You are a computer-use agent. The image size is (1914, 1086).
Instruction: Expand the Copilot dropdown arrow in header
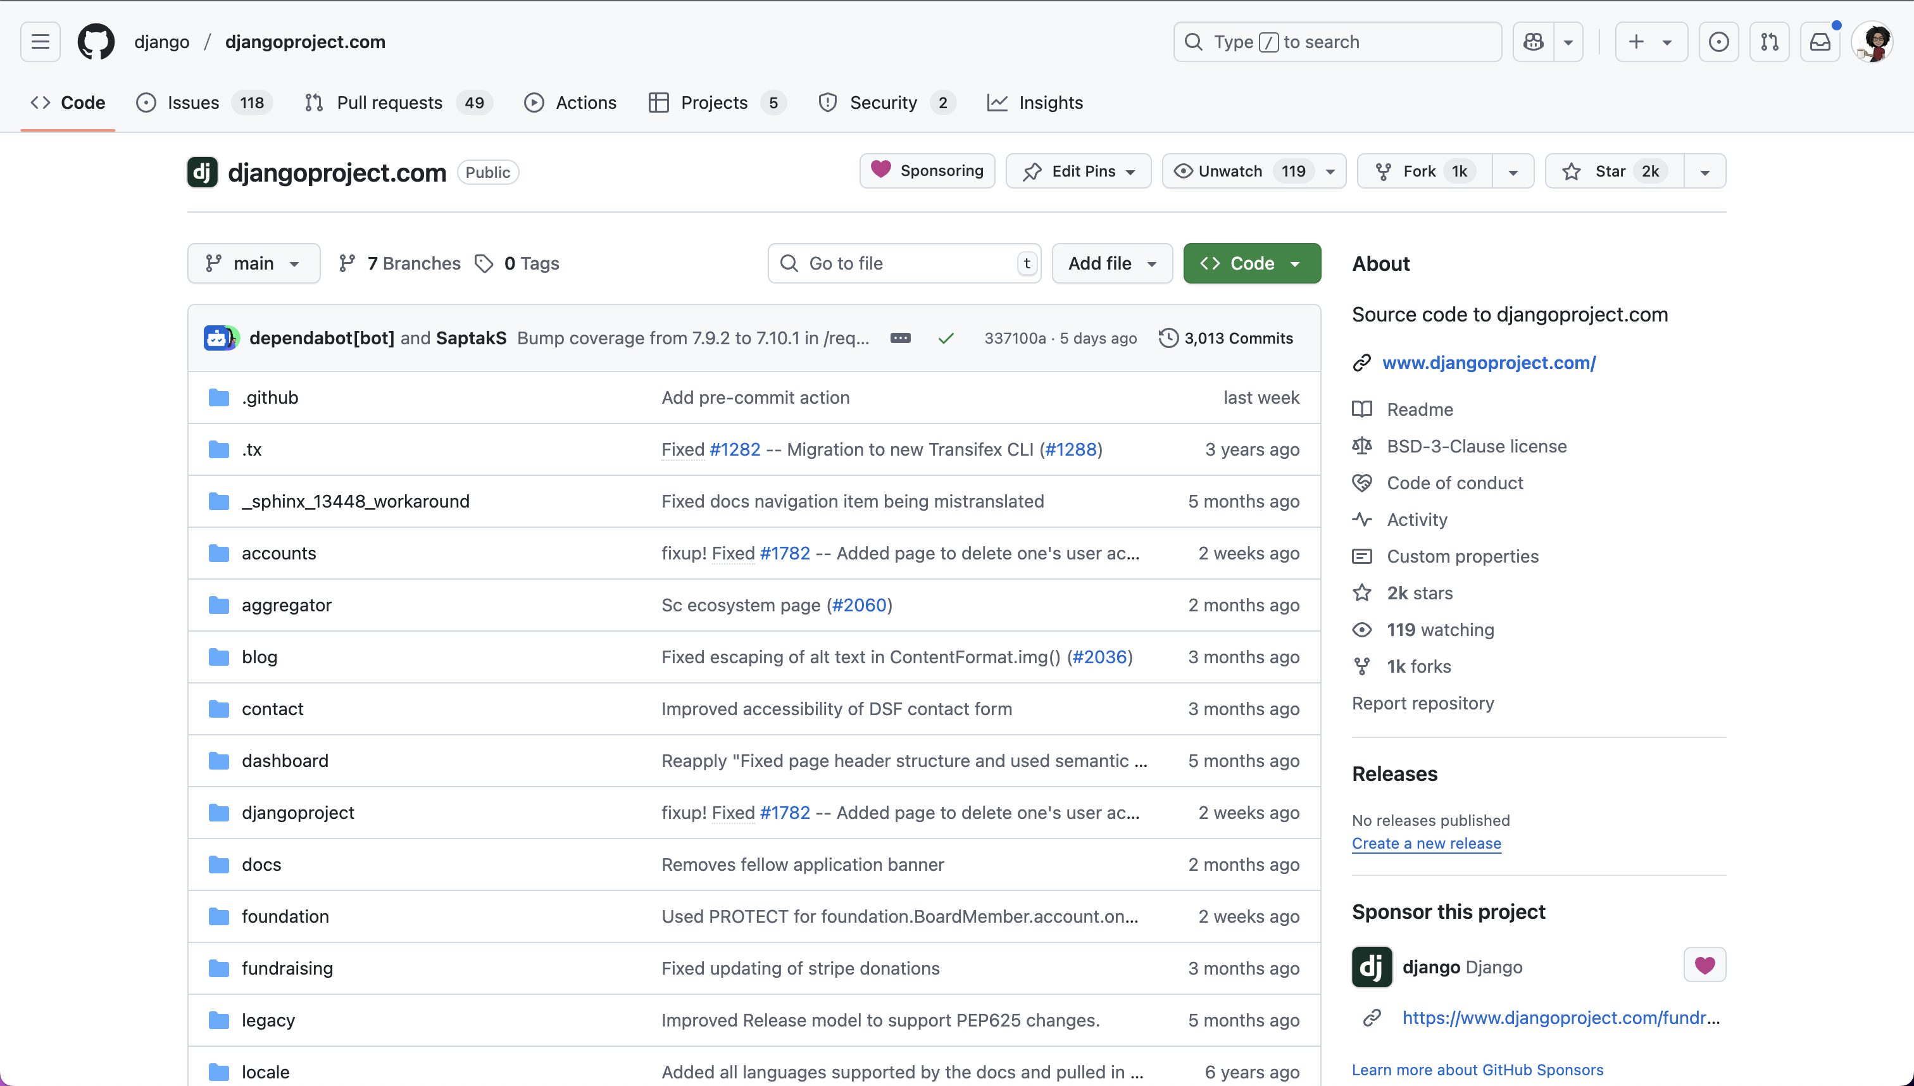(x=1568, y=42)
